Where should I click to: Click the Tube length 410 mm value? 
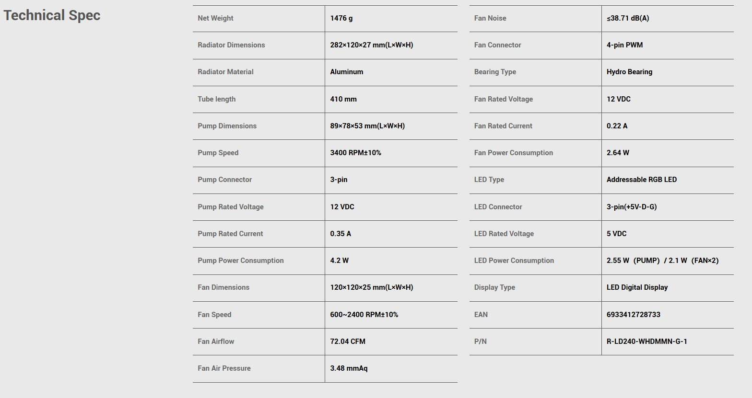[x=343, y=99]
